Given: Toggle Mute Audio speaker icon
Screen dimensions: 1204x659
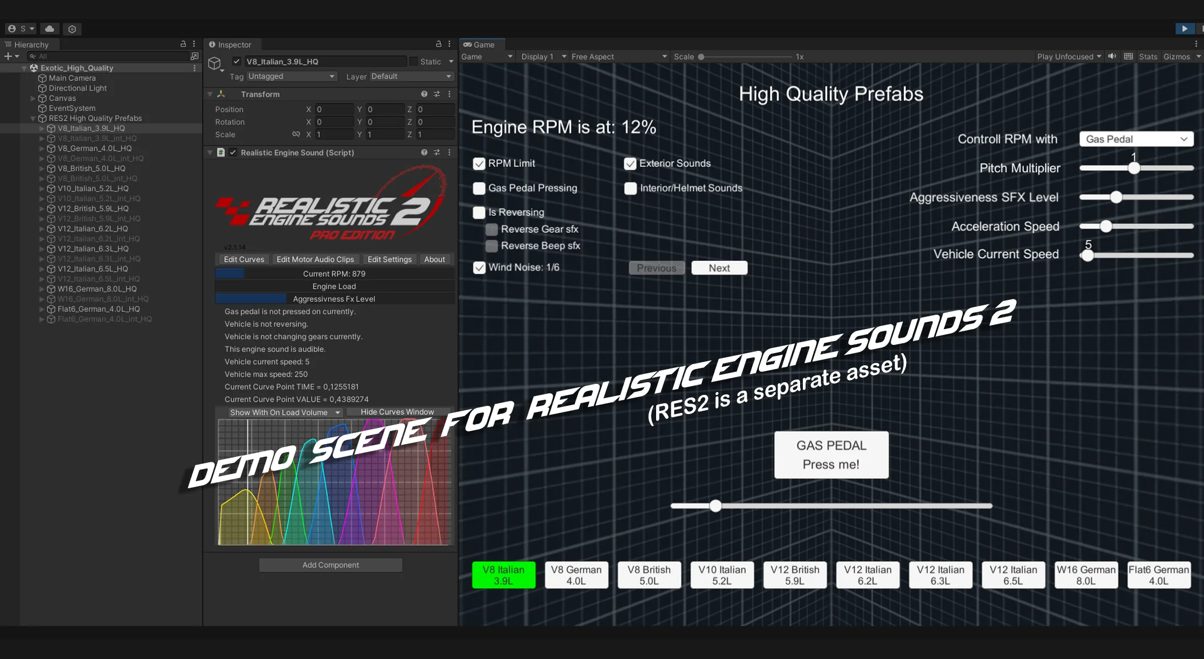Looking at the screenshot, I should click(1112, 57).
